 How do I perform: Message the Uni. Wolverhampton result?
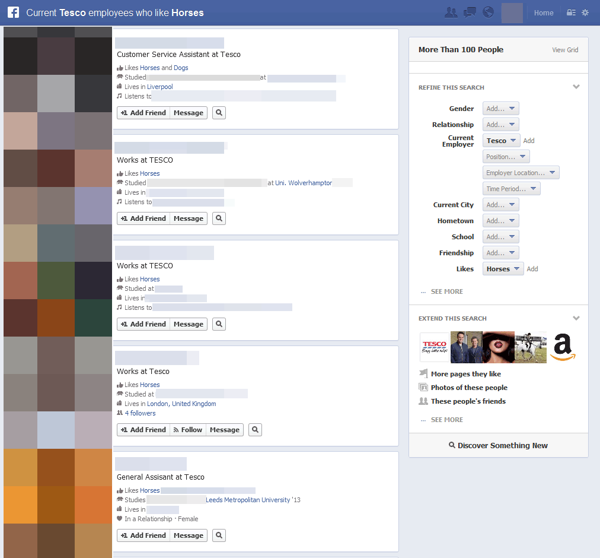[x=189, y=218]
